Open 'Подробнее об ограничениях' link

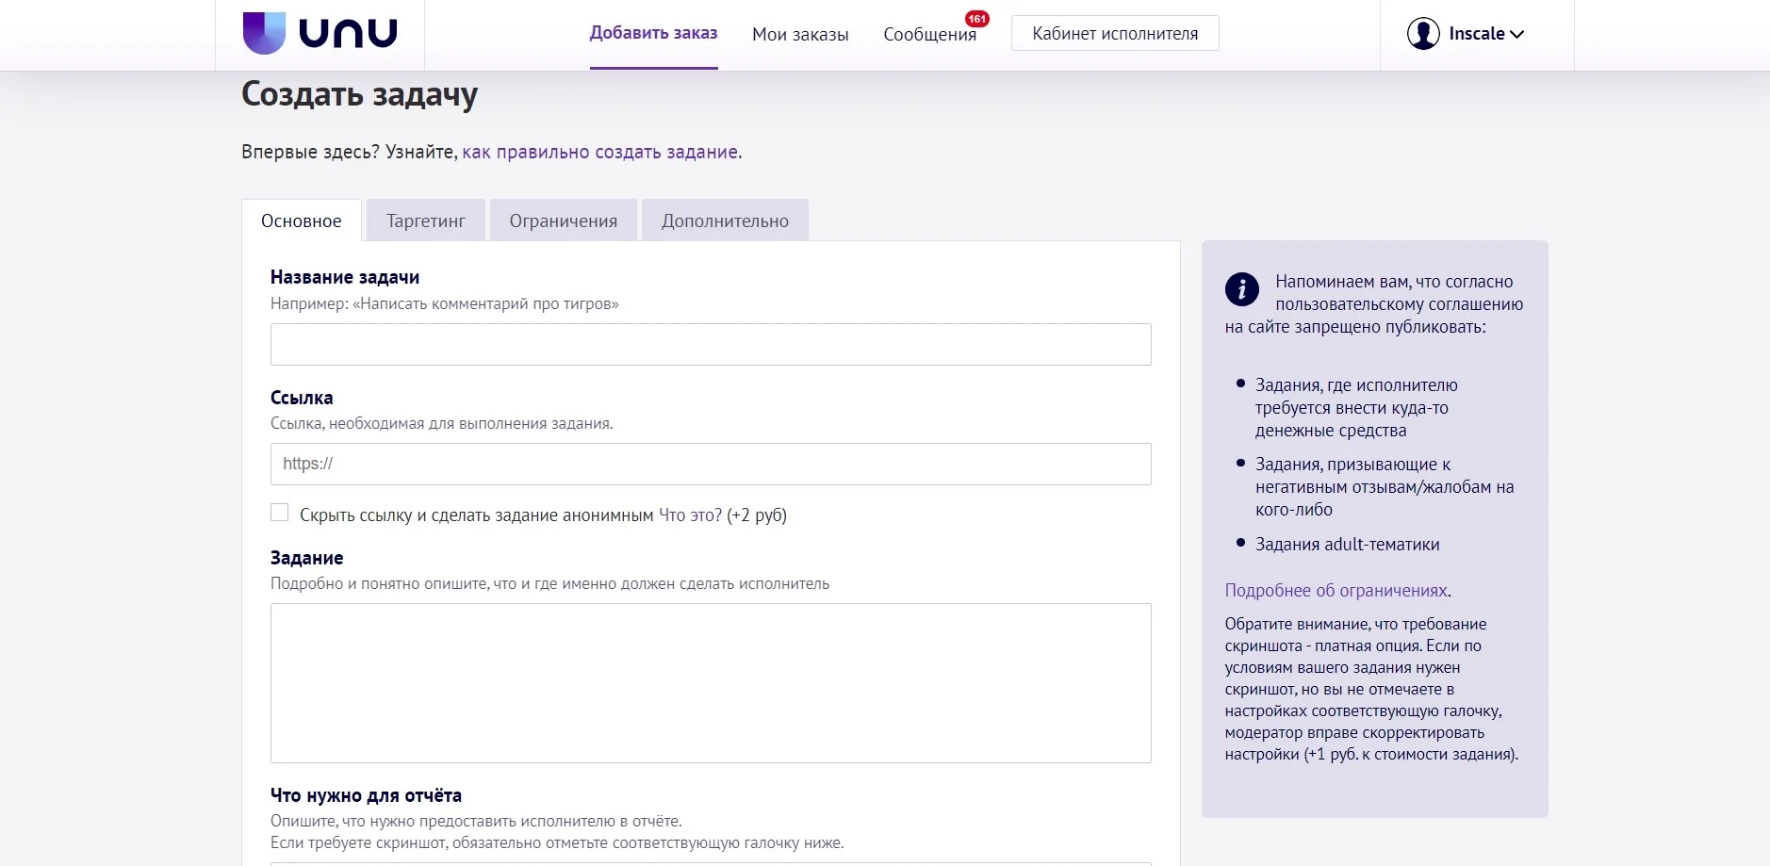pyautogui.click(x=1336, y=590)
